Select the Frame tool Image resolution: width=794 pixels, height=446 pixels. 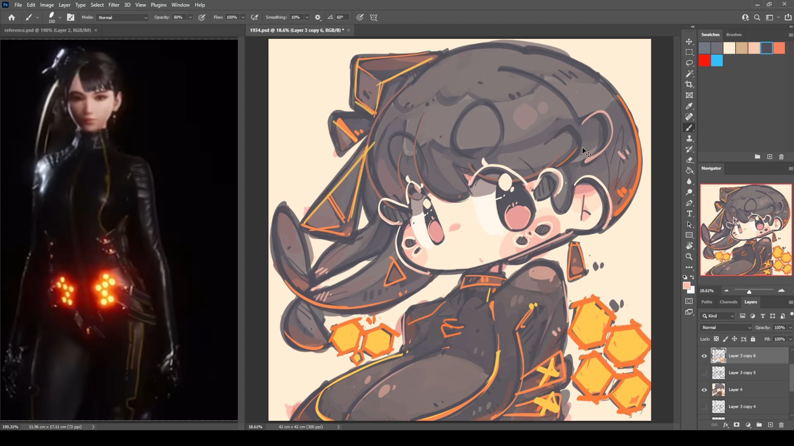689,95
